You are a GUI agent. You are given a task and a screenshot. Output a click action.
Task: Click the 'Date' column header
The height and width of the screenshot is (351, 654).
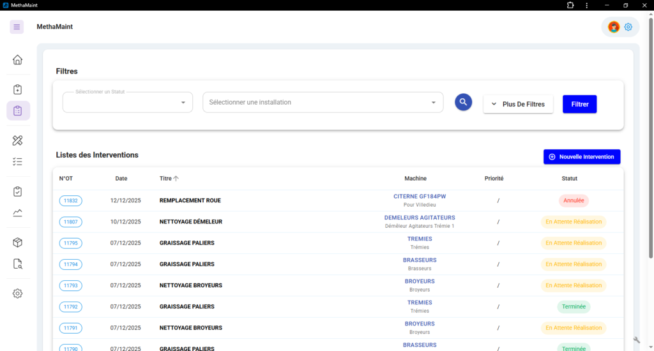tap(121, 179)
